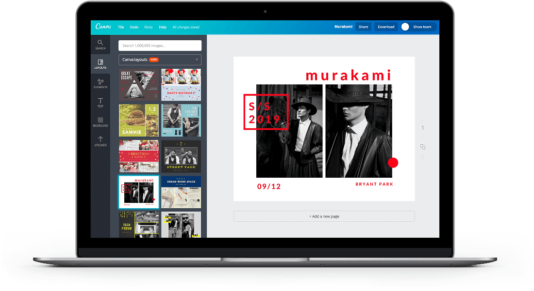The width and height of the screenshot is (534, 291).
Task: Open the Elements panel
Action: coord(100,83)
